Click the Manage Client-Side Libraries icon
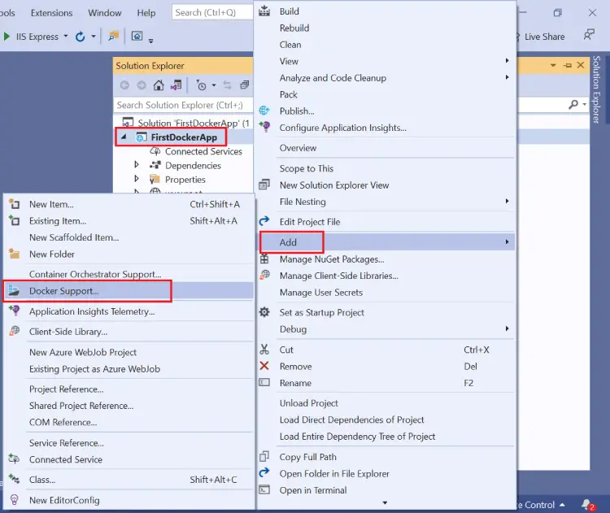Viewport: 610px width, 513px height. (264, 275)
